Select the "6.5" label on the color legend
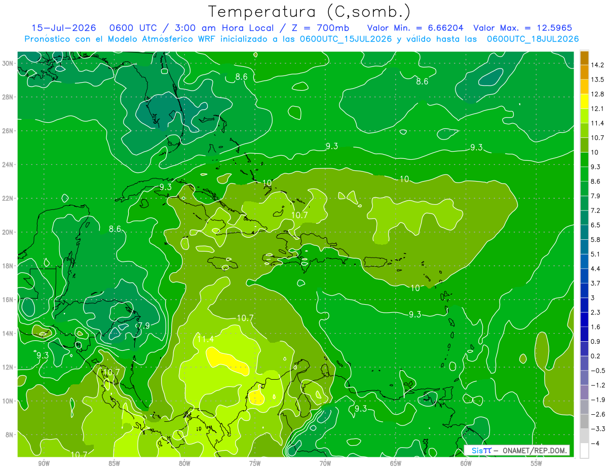 point(596,225)
